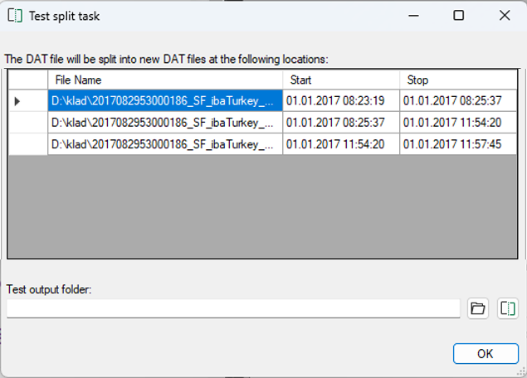Screen dimensions: 527x378
Task: Select the third row file name cell
Action: coord(165,144)
